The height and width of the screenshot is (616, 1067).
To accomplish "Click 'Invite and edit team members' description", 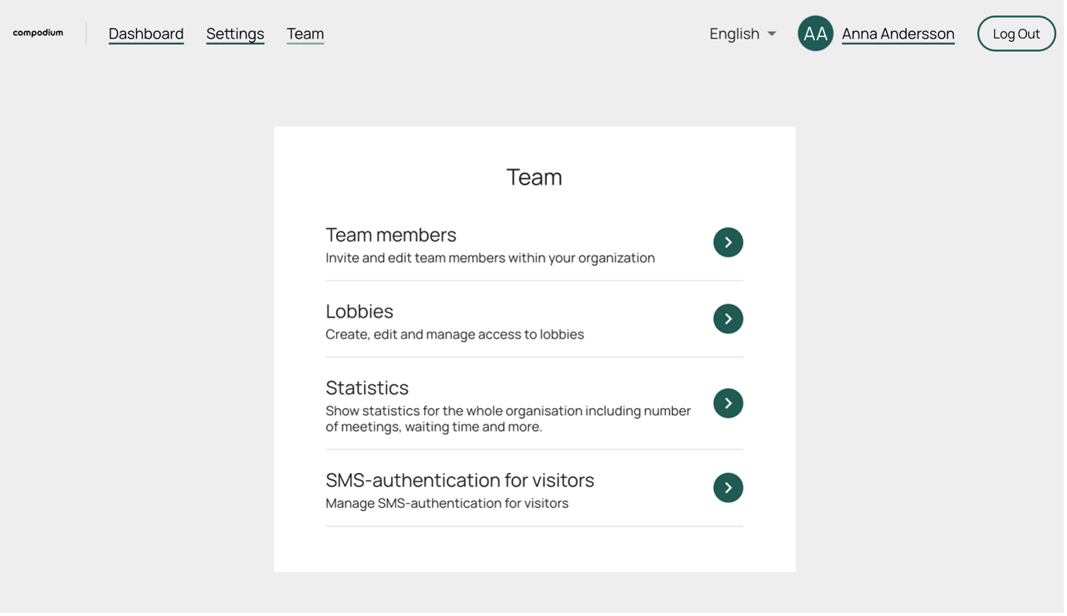I will [491, 258].
